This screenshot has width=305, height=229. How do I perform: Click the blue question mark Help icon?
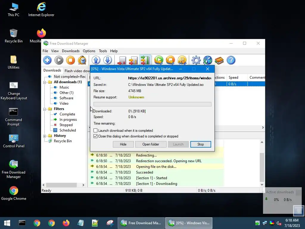231,60
